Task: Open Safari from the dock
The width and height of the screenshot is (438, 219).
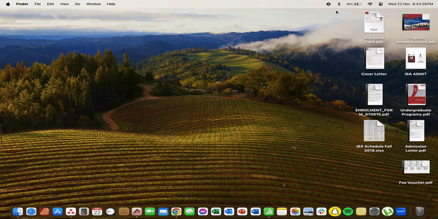Action: point(31,211)
